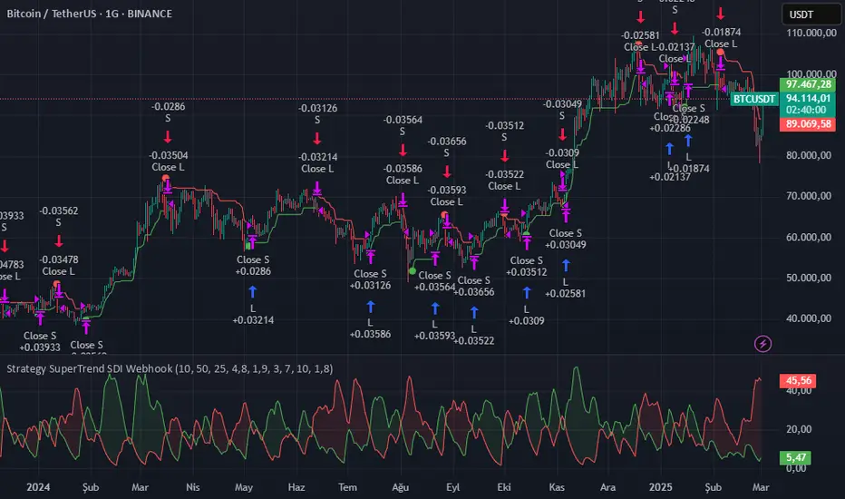Viewport: 845px width, 499px height.
Task: Click the Ara month on time axis
Action: coord(607,487)
